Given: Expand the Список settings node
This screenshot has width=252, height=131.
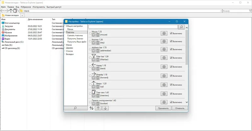Looking at the screenshot, I should [65, 51].
